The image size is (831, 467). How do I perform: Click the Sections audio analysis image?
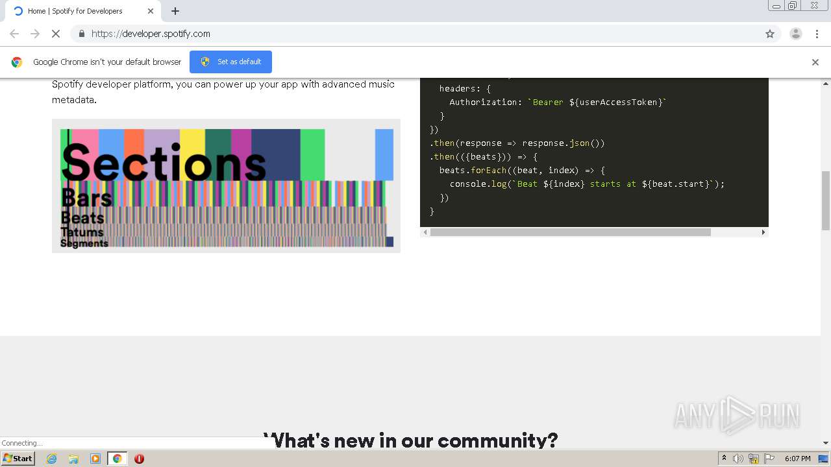226,186
